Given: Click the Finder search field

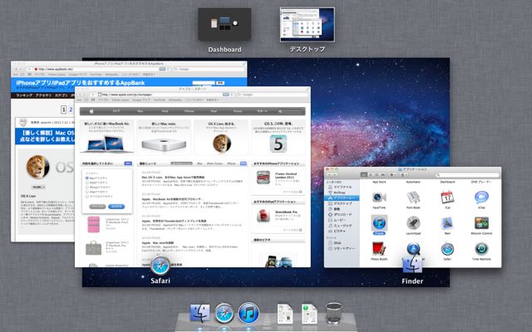Looking at the screenshot, I should click(467, 175).
